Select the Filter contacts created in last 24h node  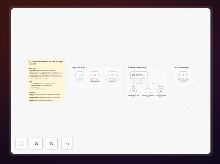click(x=113, y=75)
